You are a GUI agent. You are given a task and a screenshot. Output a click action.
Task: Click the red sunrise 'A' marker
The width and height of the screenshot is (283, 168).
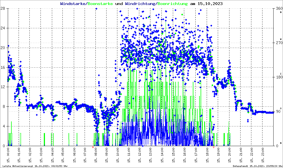93,147
